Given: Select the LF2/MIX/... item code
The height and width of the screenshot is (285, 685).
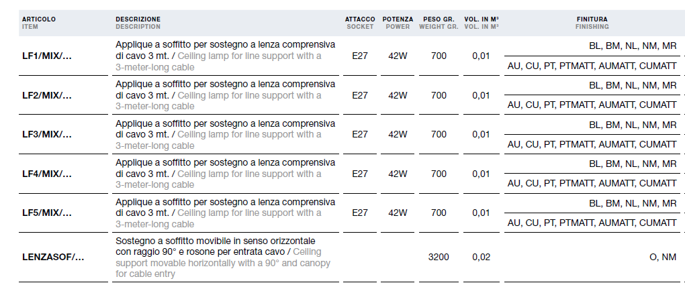Looking at the screenshot, I should click(47, 96).
